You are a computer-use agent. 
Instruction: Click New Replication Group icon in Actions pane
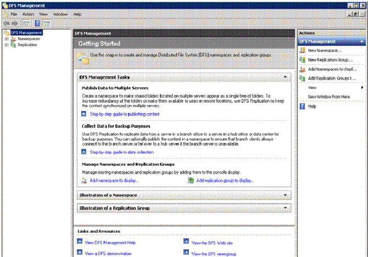pos(303,60)
